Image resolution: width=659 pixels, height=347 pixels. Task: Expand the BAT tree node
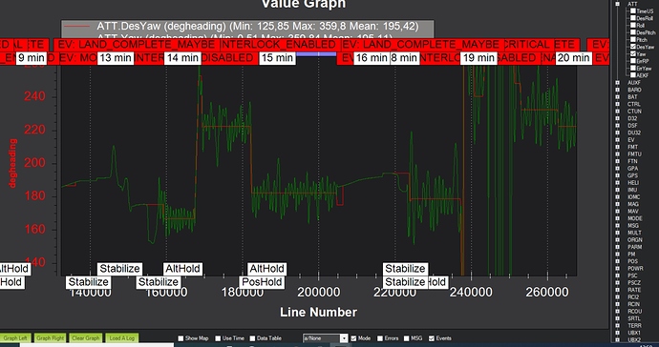(x=617, y=97)
